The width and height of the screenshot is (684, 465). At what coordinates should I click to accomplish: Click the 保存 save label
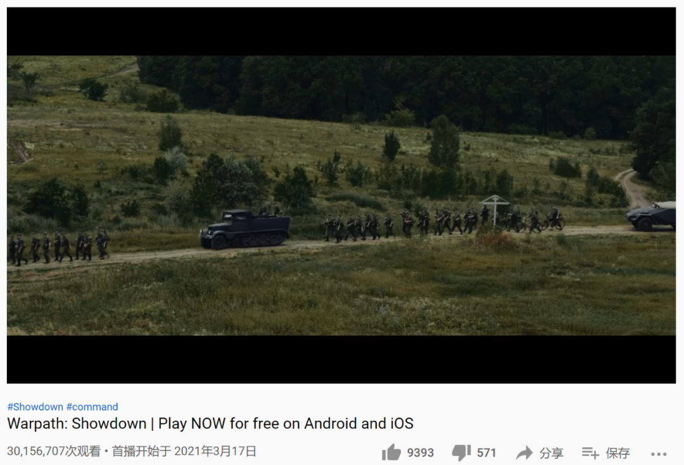[617, 453]
